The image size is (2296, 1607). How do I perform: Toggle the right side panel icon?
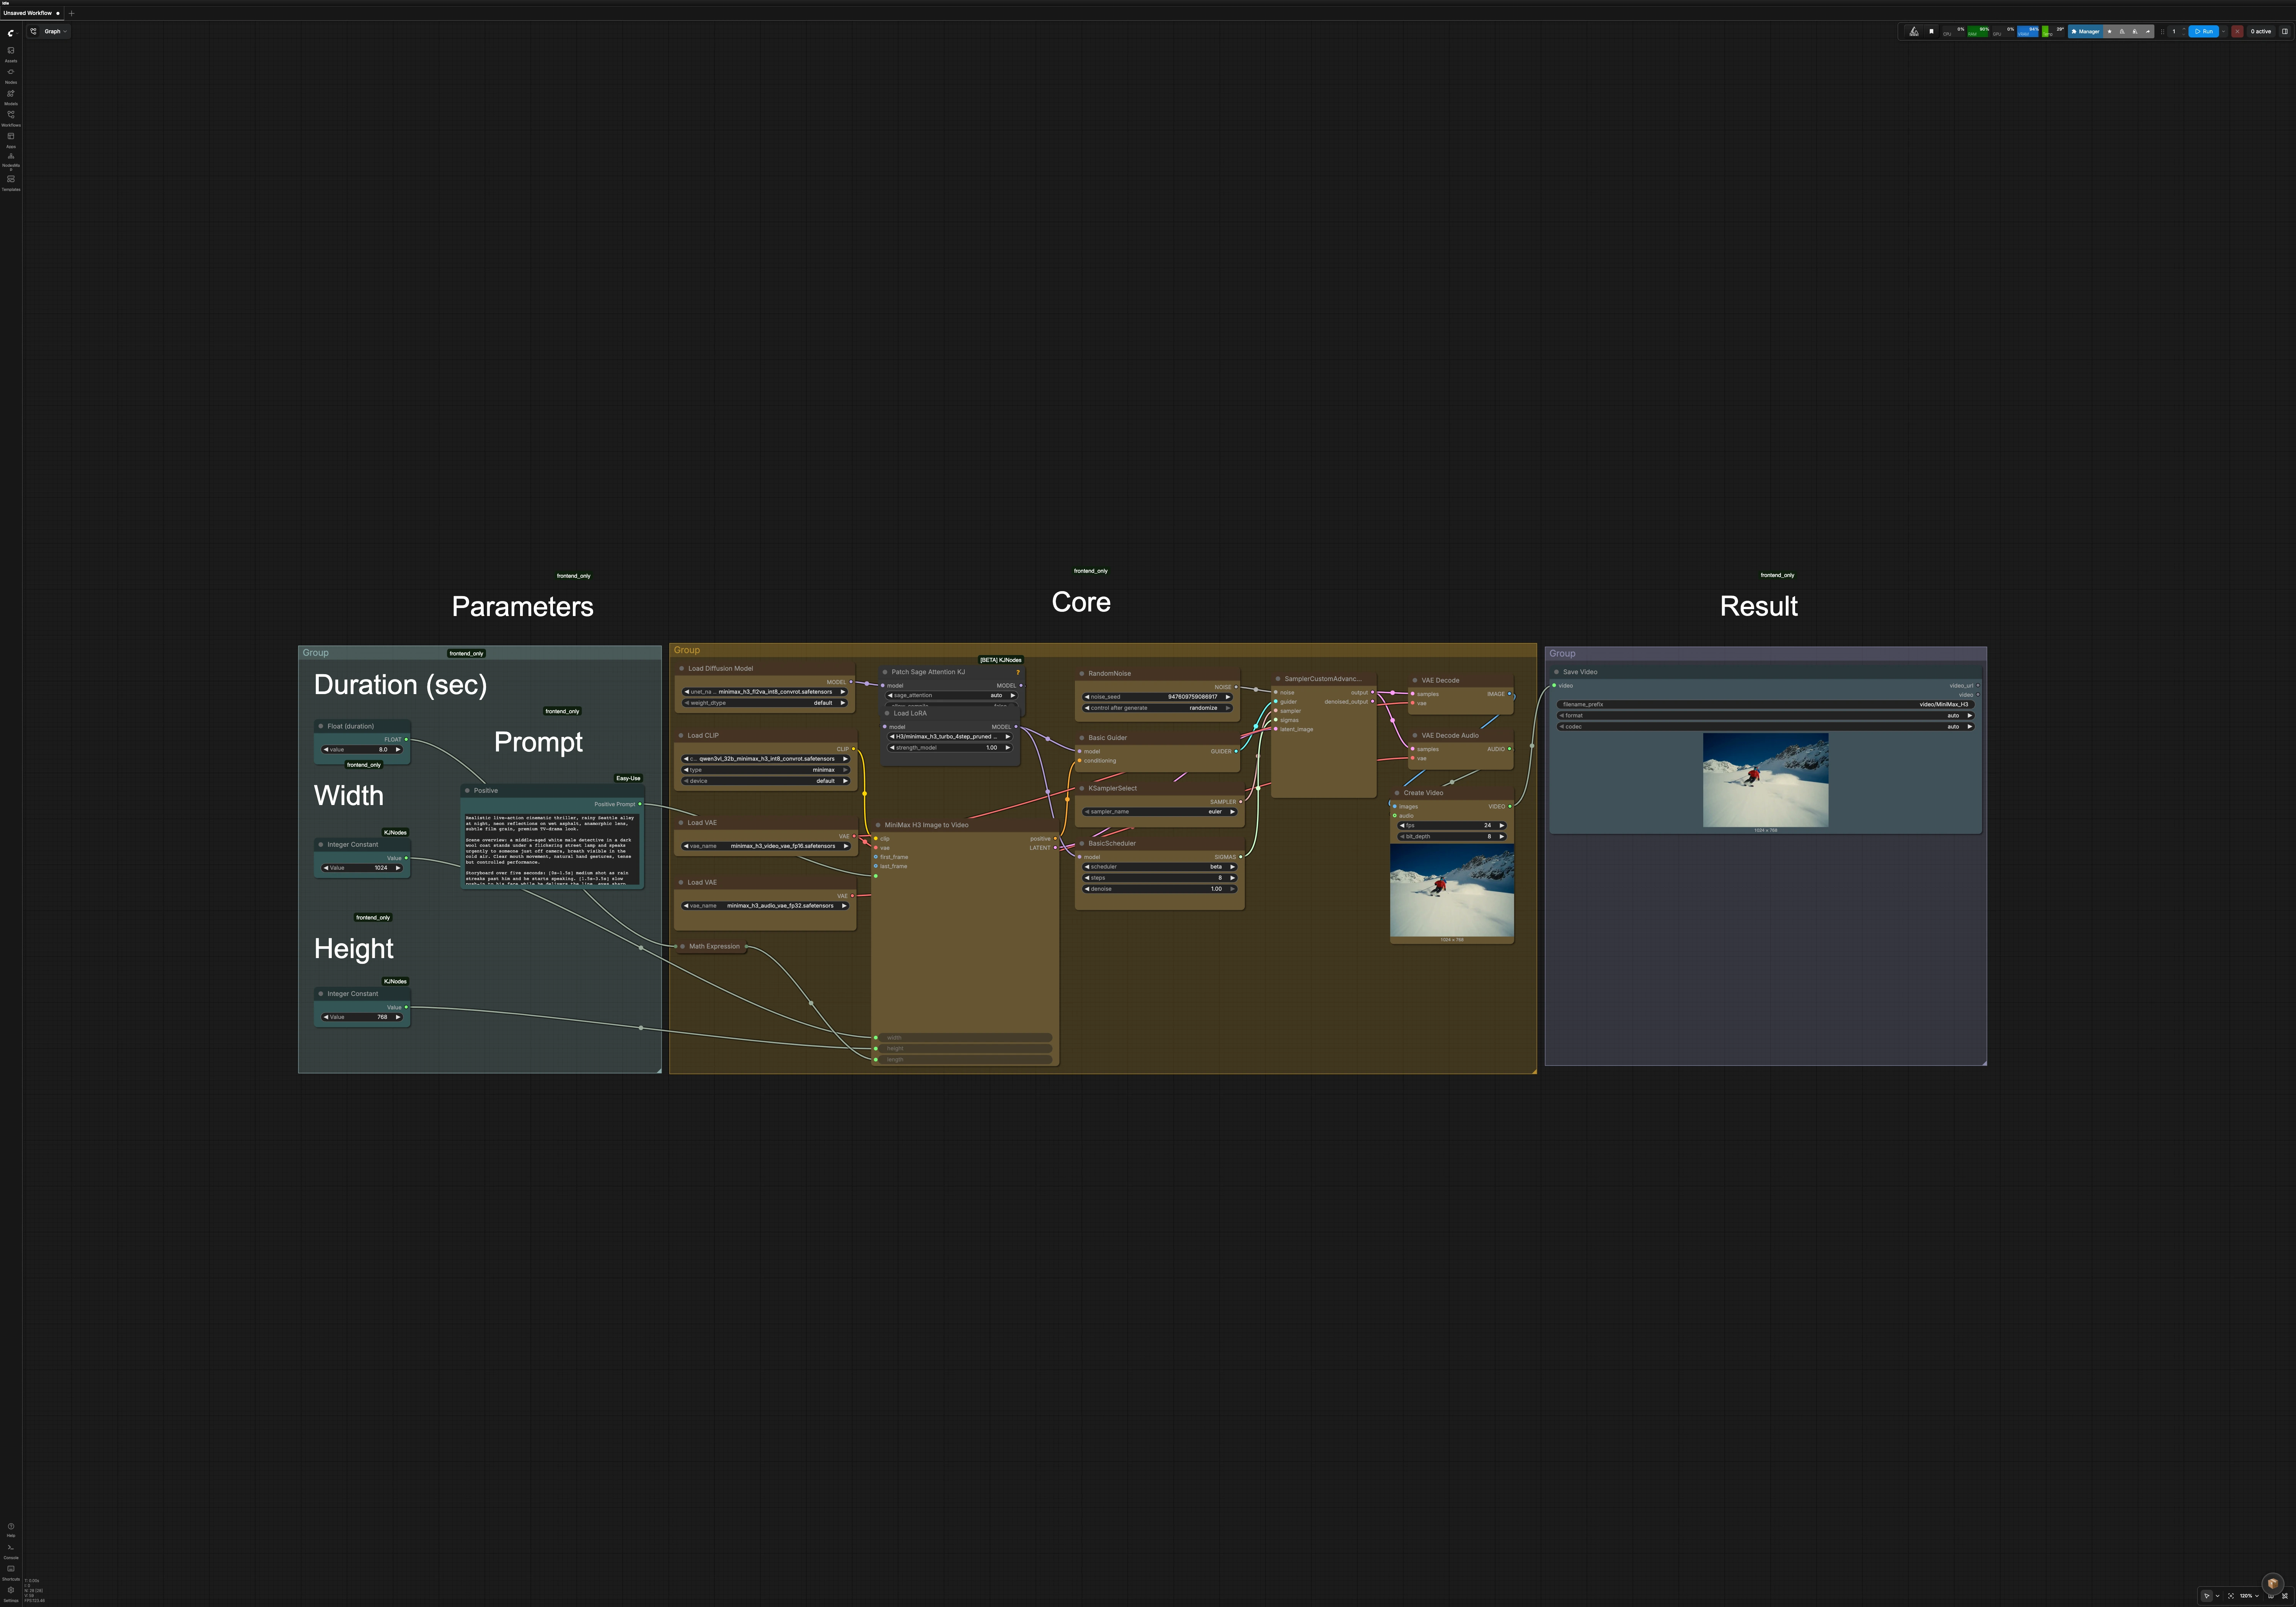(2284, 31)
